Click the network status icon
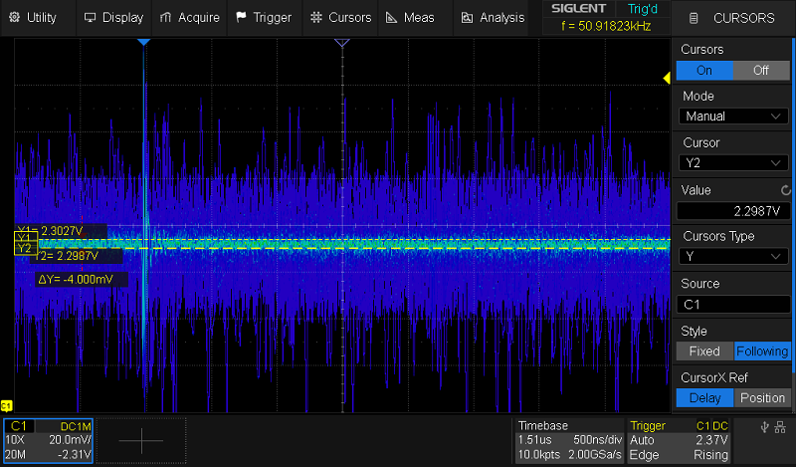 [781, 427]
